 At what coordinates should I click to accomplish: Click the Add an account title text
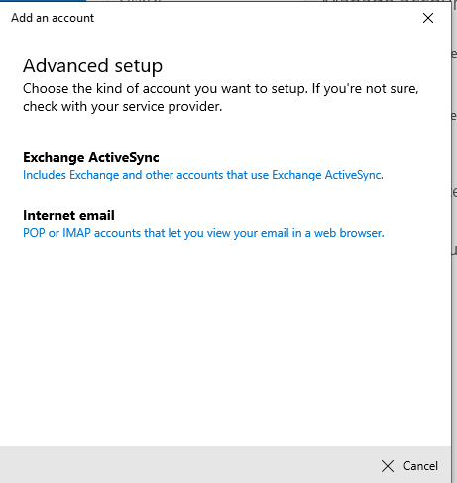(53, 18)
